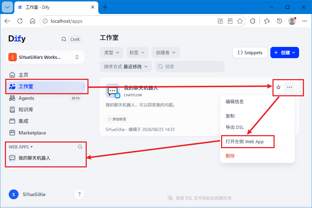The image size is (312, 208).
Task: Select 导出 DSL menu entry
Action: click(x=257, y=127)
